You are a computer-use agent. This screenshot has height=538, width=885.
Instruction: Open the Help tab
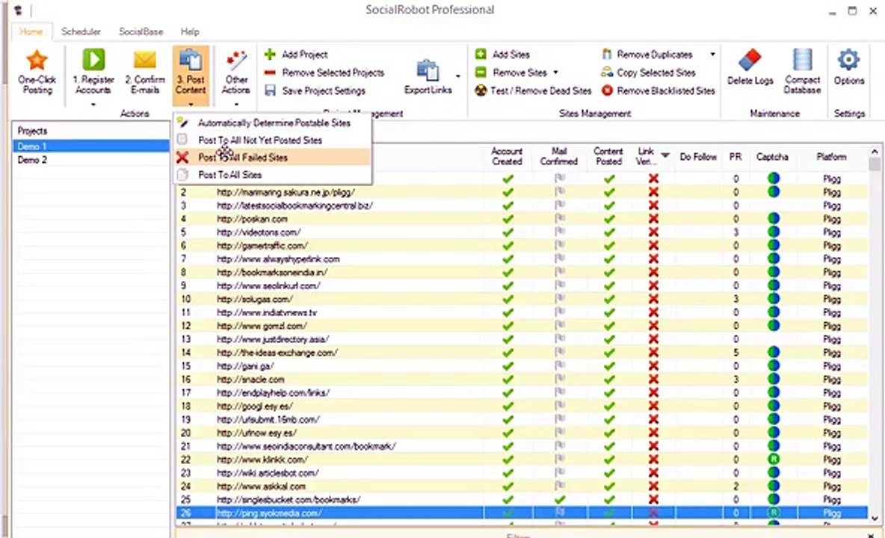click(x=190, y=32)
